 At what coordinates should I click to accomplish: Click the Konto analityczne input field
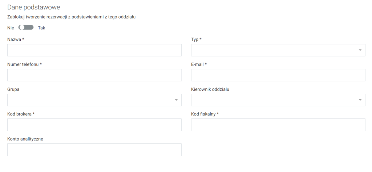pos(94,150)
